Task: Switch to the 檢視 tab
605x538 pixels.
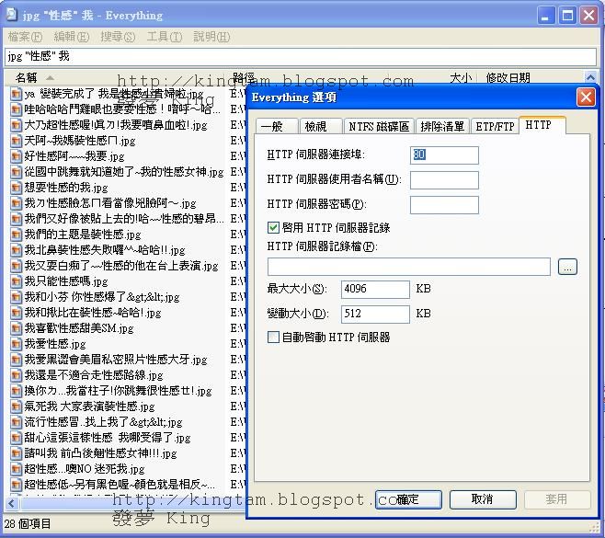Action: (x=321, y=126)
